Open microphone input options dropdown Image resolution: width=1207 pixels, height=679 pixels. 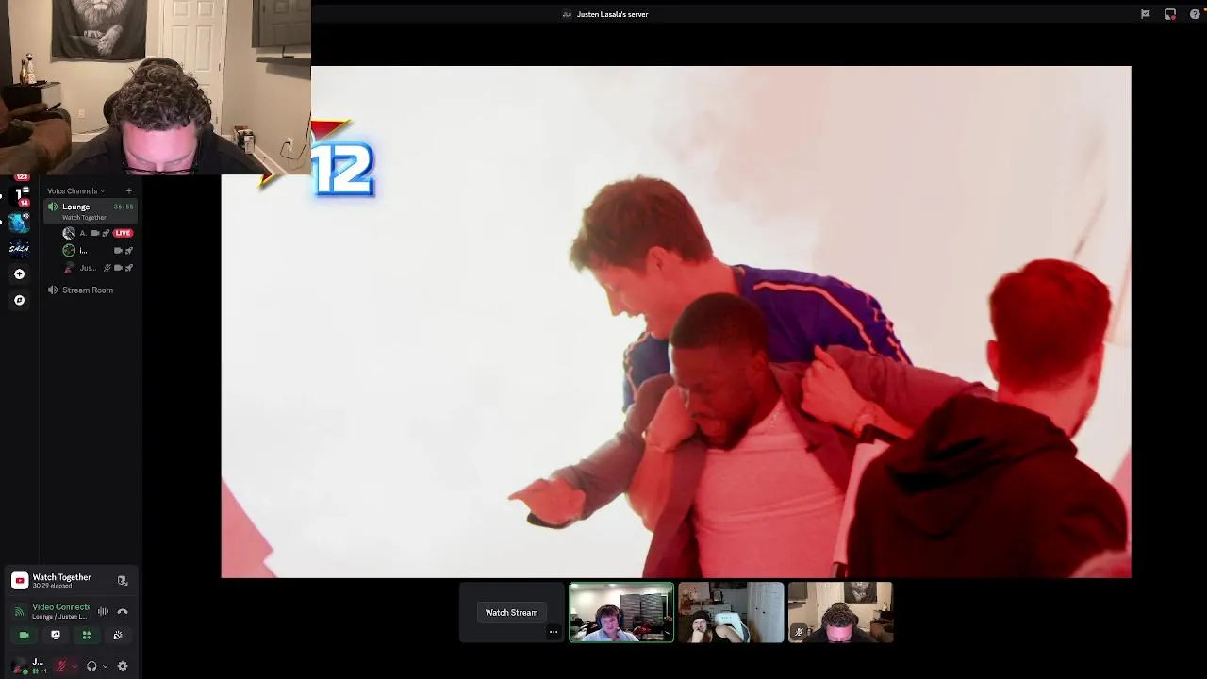[74, 666]
